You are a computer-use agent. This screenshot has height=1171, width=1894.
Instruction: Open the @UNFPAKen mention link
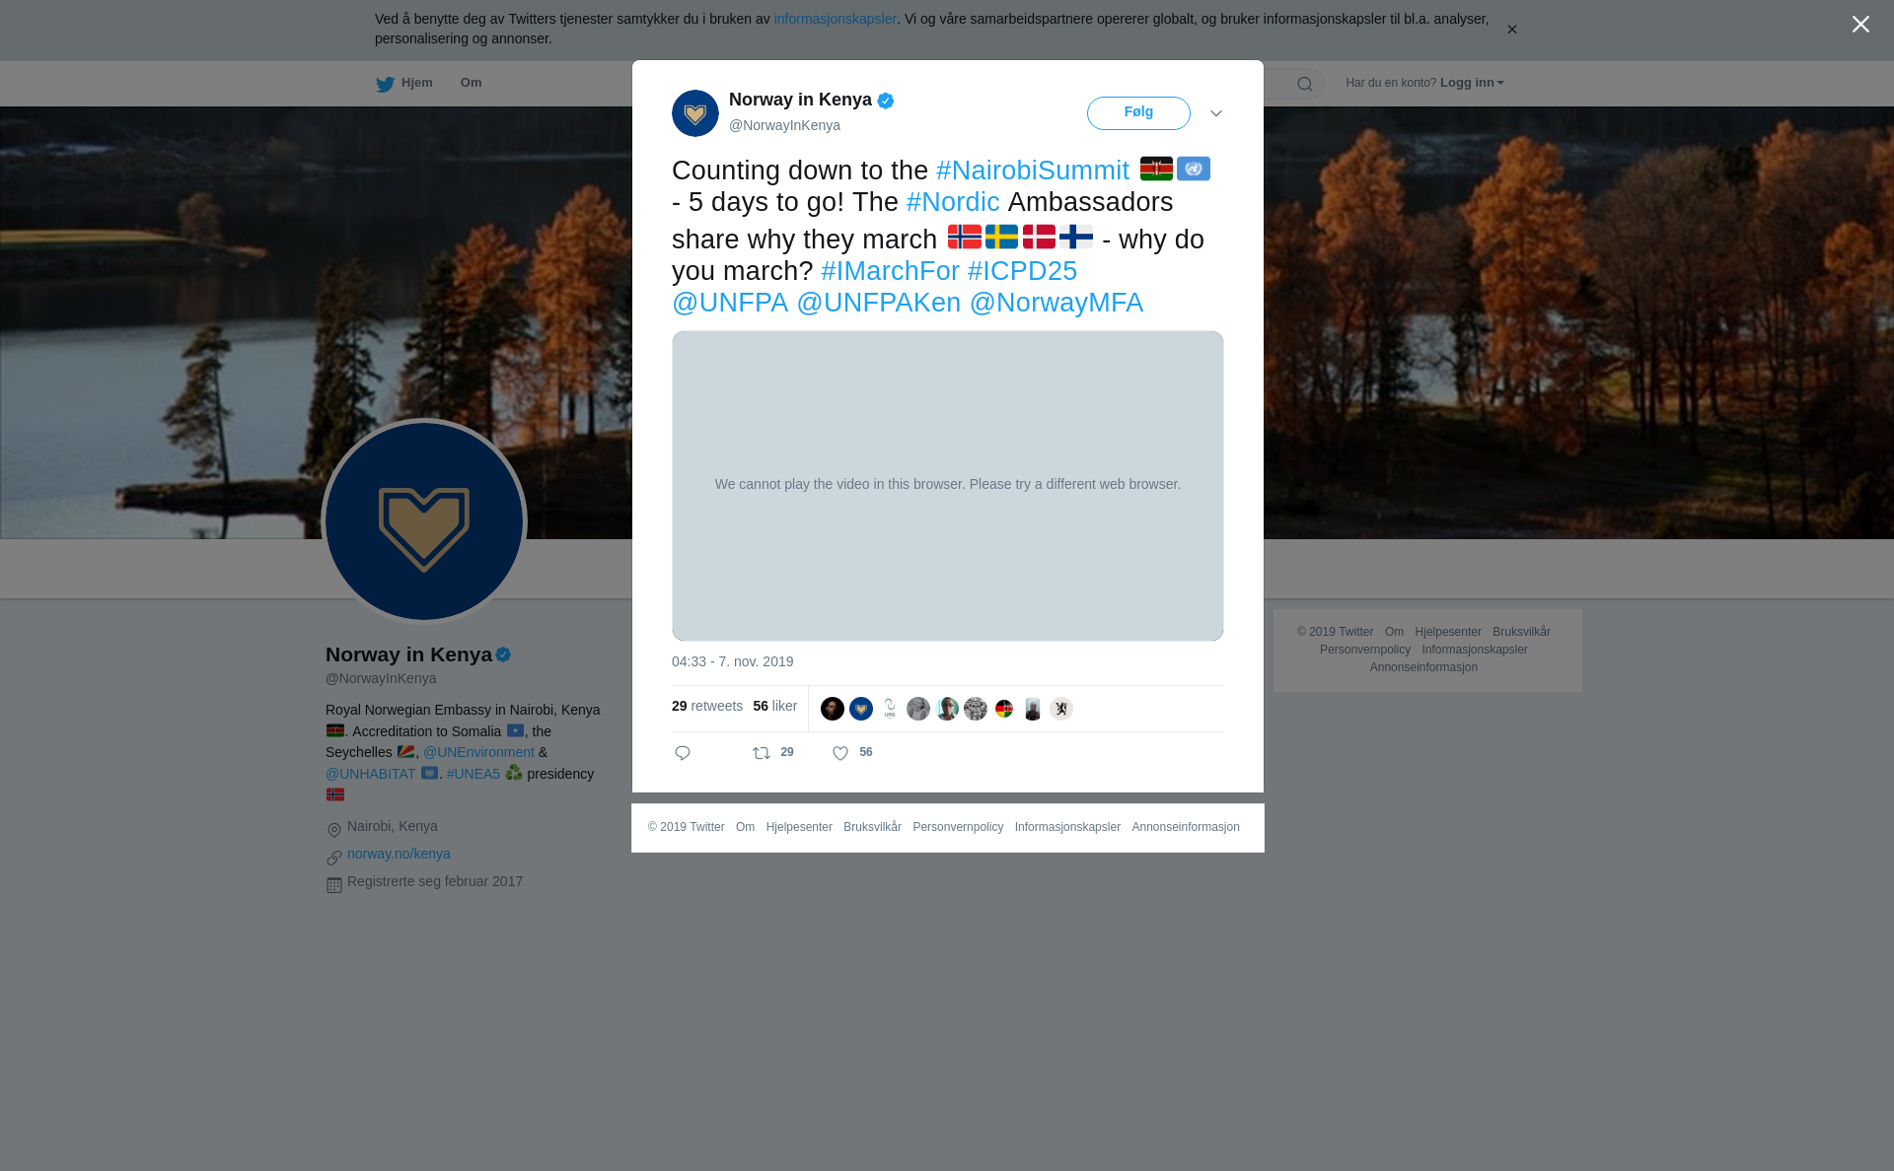click(x=878, y=303)
